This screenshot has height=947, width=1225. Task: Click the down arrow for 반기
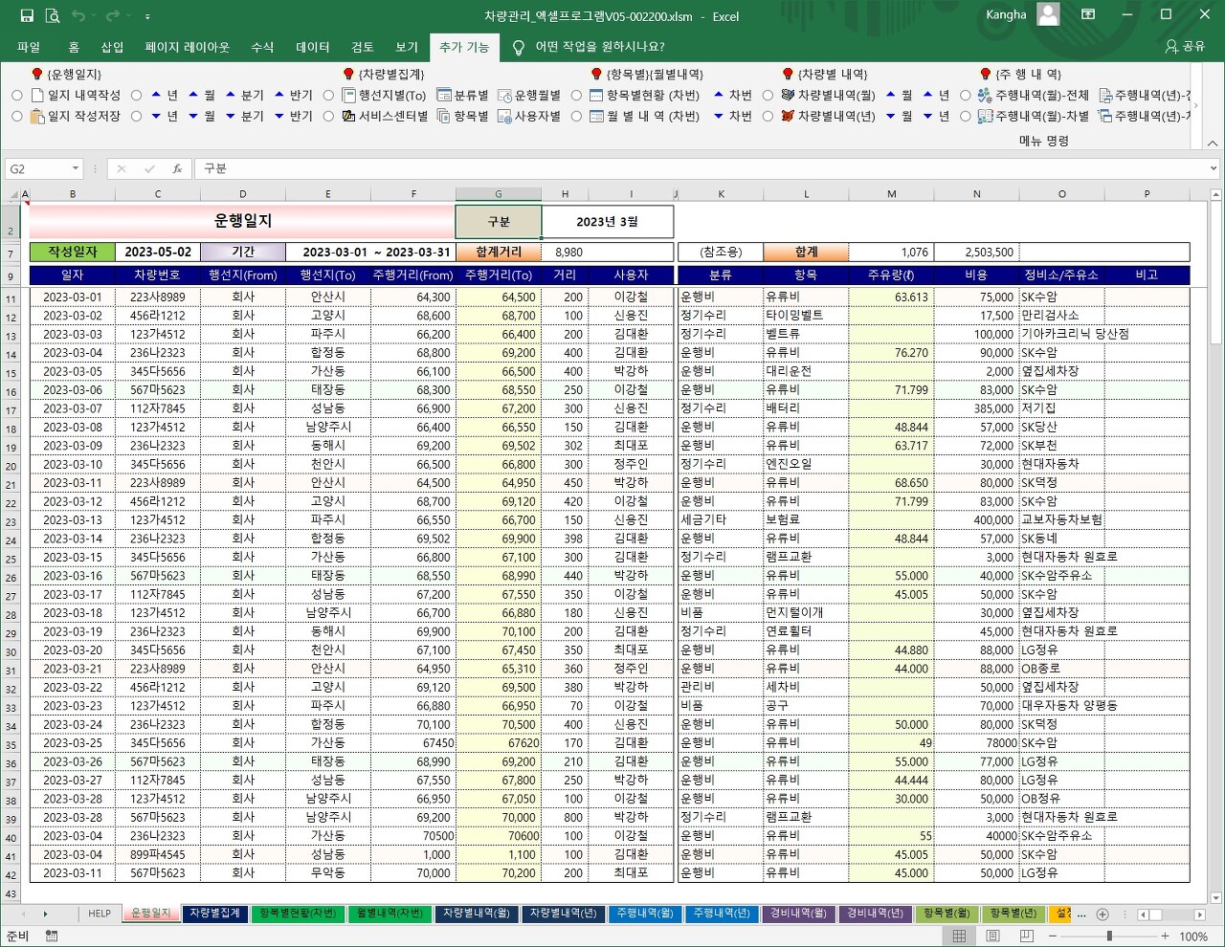point(279,116)
